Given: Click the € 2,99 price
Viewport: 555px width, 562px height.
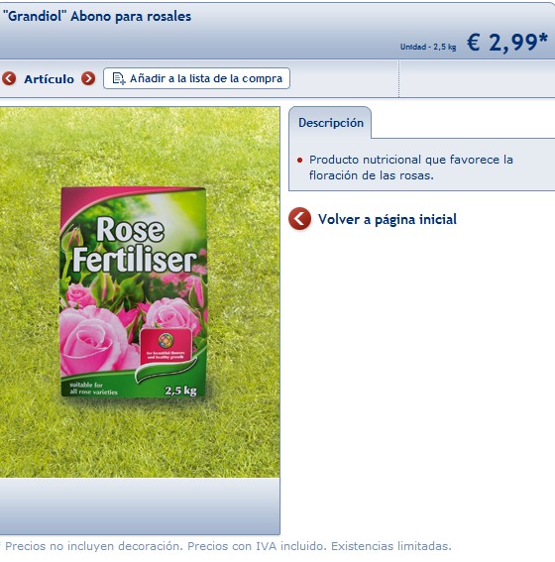Looking at the screenshot, I should tap(507, 43).
